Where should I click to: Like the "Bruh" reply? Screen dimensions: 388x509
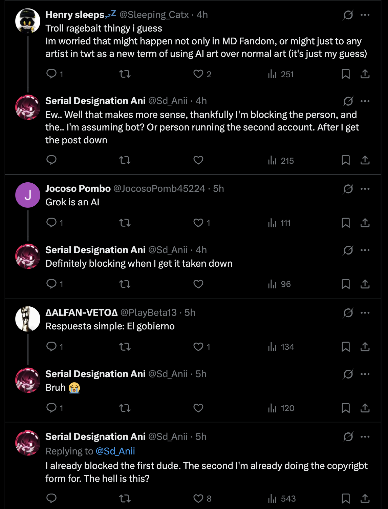pos(198,408)
